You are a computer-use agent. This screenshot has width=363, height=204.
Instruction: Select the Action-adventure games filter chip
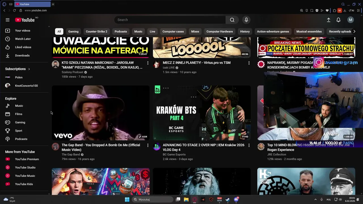point(273,31)
